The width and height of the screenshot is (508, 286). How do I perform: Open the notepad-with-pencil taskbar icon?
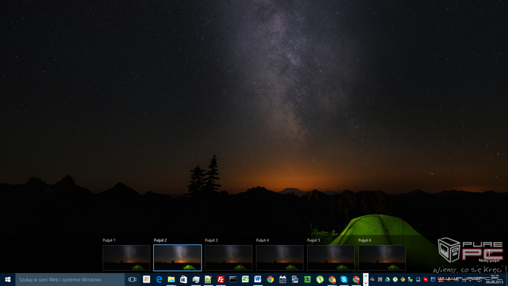pos(208,279)
